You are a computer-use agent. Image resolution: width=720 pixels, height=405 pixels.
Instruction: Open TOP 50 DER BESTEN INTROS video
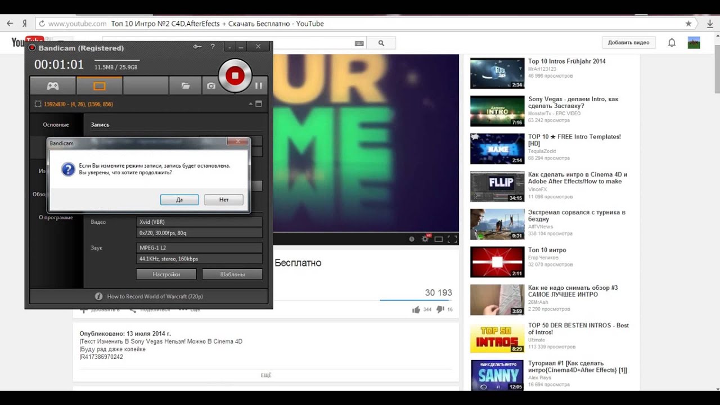(578, 328)
